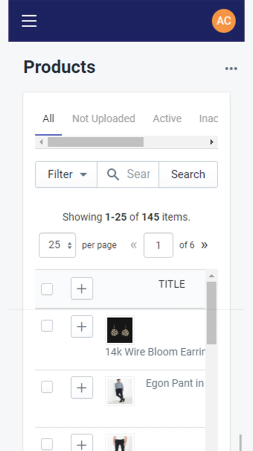Click the magnifier icon in search box
This screenshot has height=451, width=253.
(x=112, y=174)
